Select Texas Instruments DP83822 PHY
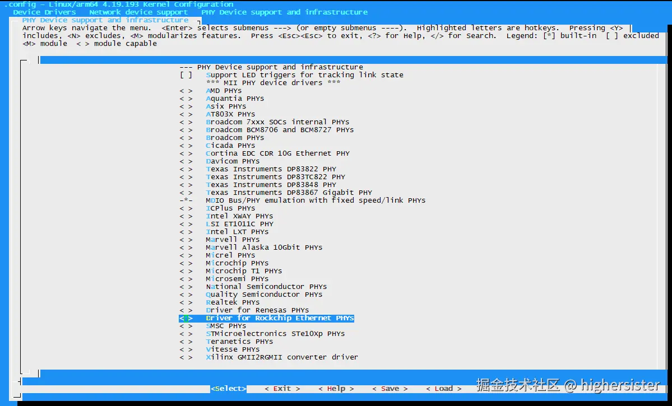The height and width of the screenshot is (406, 672). (258, 169)
